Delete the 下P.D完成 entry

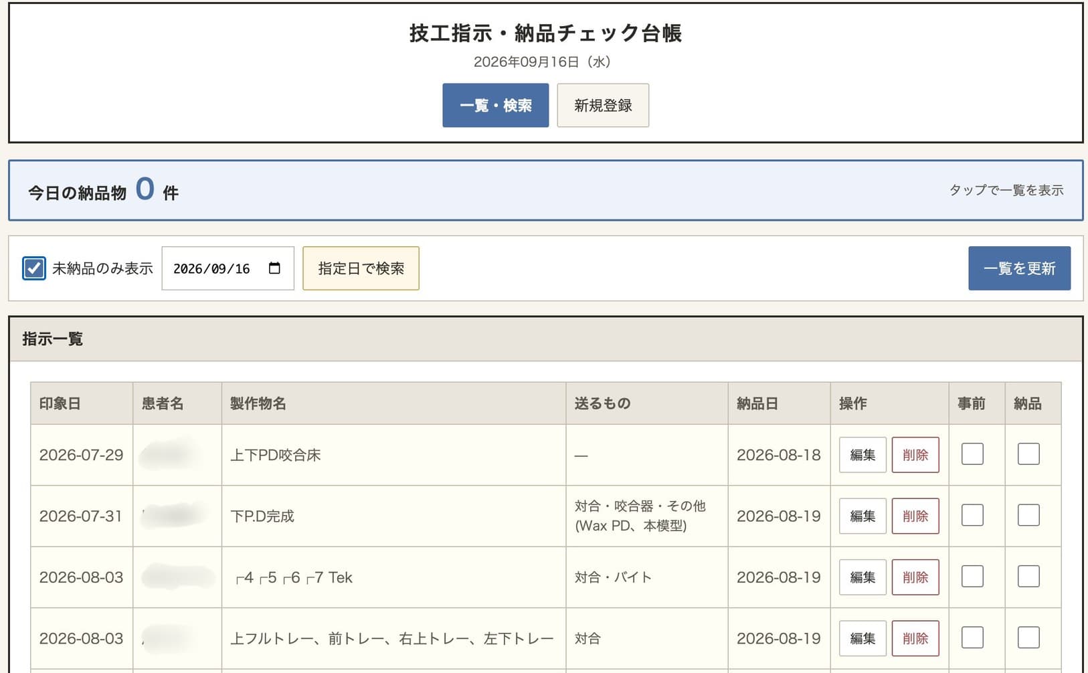(915, 516)
